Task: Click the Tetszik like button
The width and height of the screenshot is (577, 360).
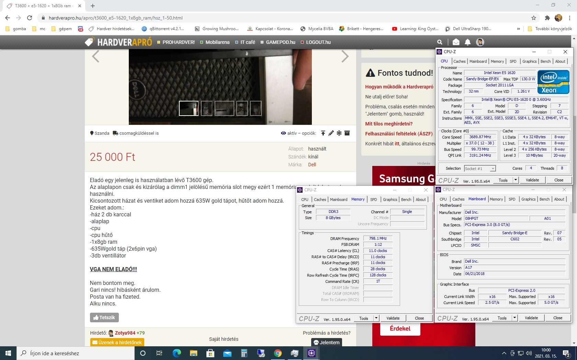Action: pos(104,317)
